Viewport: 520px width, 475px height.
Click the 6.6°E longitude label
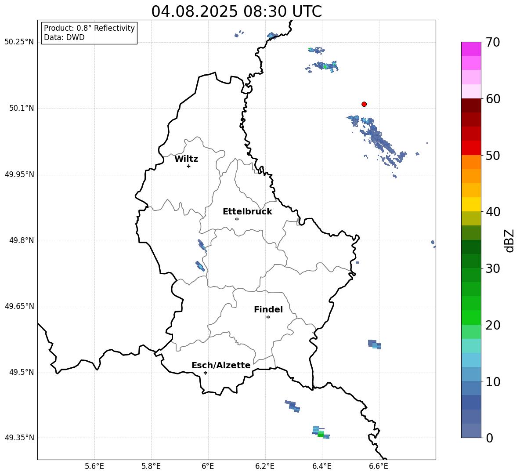coord(379,466)
